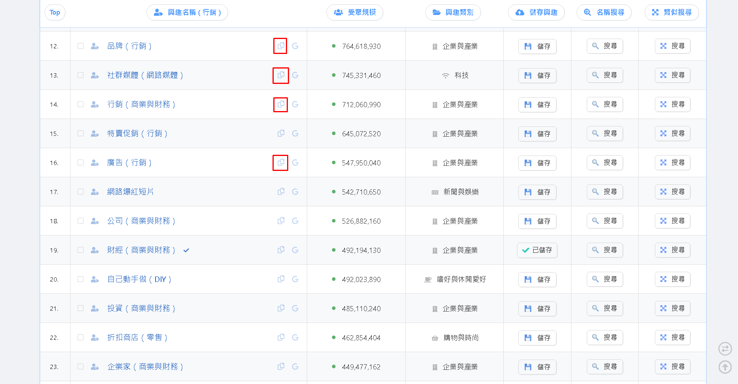This screenshot has width=738, height=384.
Task: Similar-search 企業家 row button
Action: [x=673, y=366]
